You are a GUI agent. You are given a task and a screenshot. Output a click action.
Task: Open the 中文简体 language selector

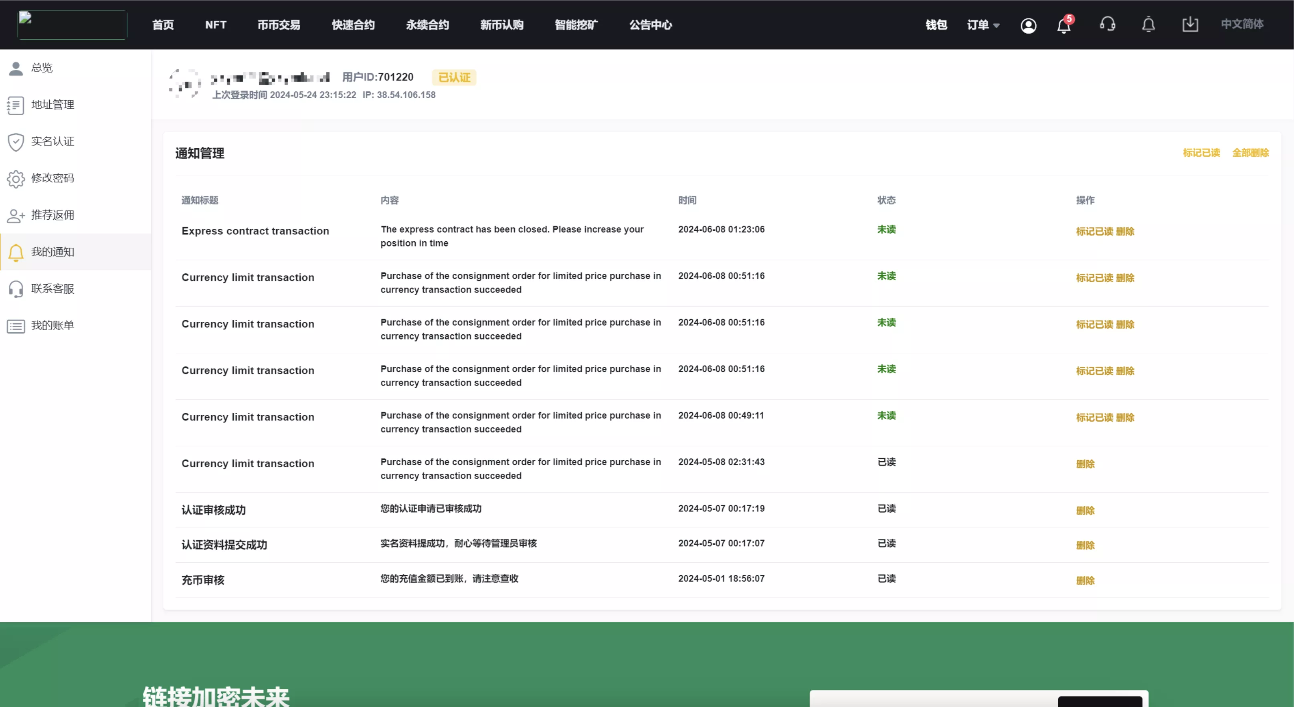click(1242, 24)
